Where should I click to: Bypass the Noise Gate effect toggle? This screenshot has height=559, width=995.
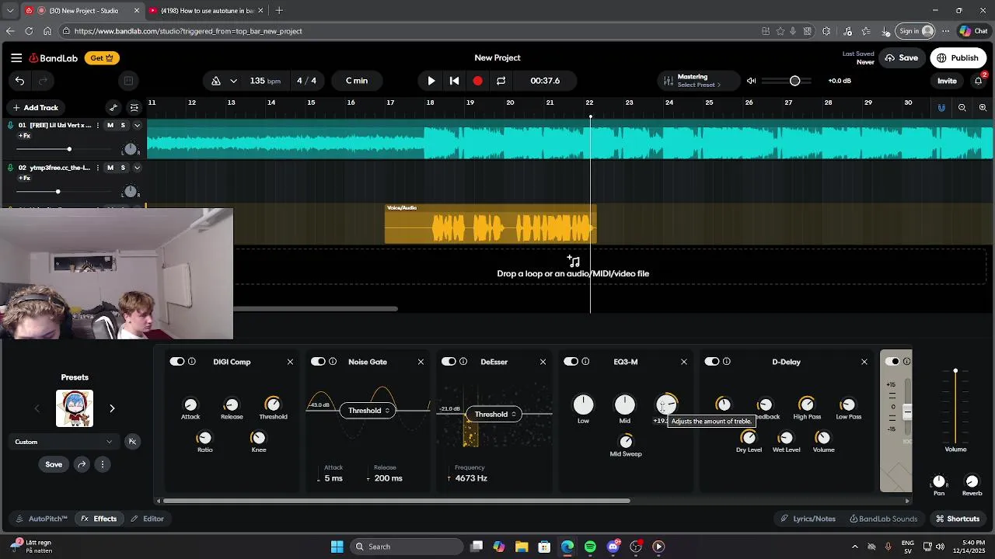(x=318, y=362)
